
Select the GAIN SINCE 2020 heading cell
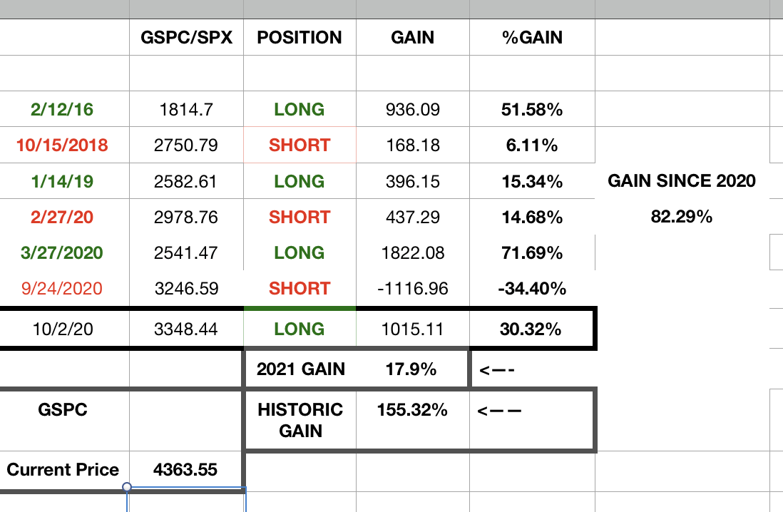point(682,181)
